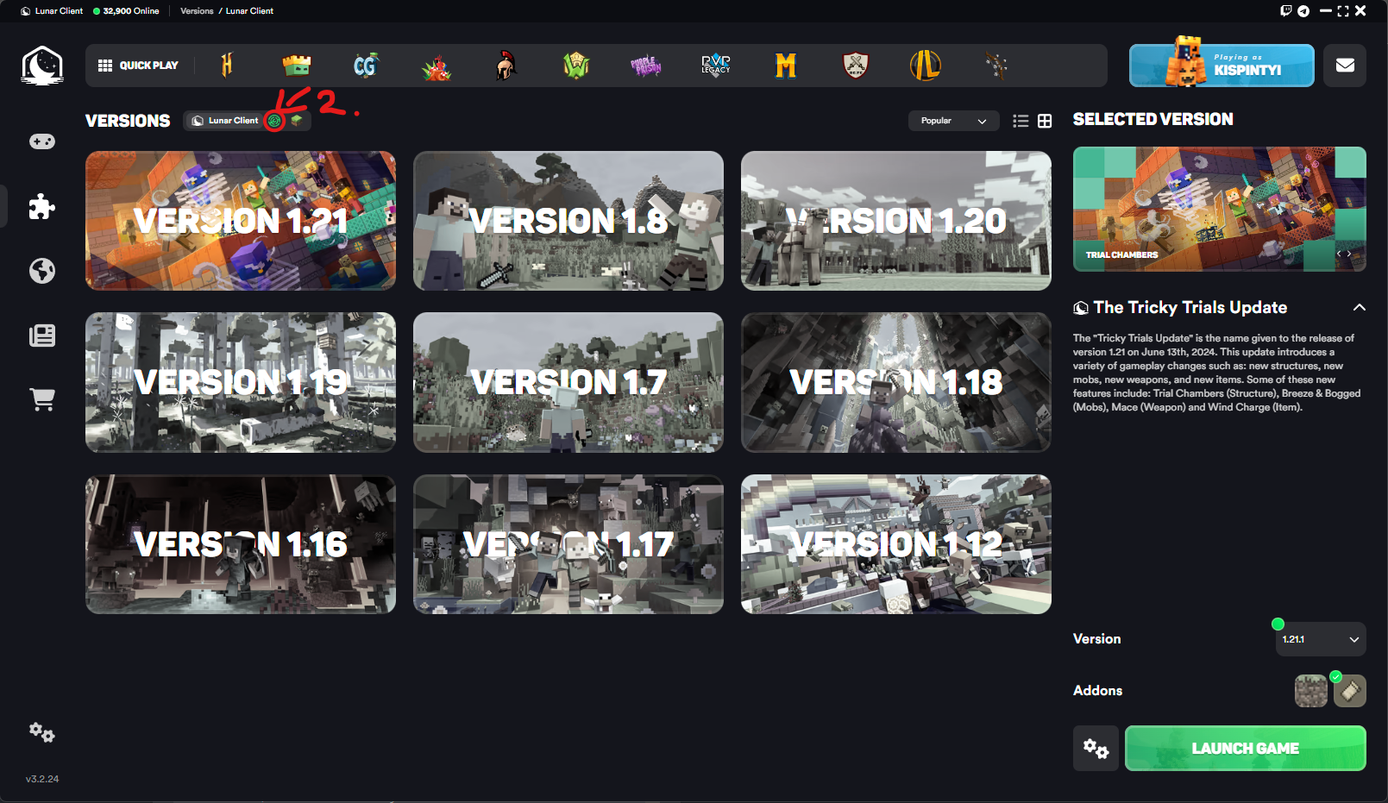The image size is (1388, 803).
Task: Open the Twitch link in title bar
Action: [x=1286, y=11]
